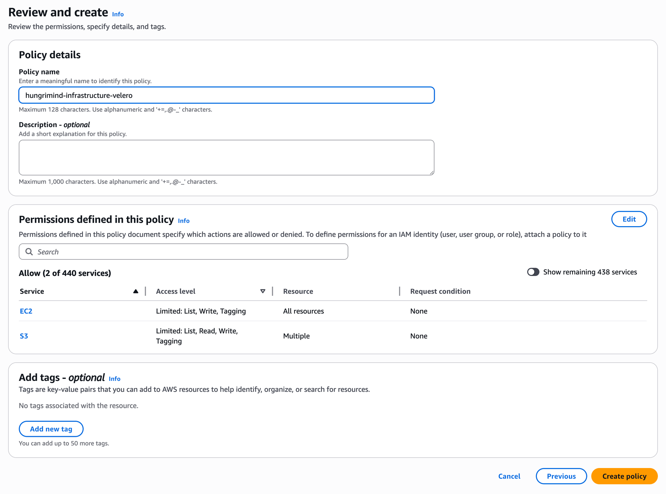Screen dimensions: 666x494
Task: Click the magnifier icon in the permissions search bar
Action: click(29, 252)
